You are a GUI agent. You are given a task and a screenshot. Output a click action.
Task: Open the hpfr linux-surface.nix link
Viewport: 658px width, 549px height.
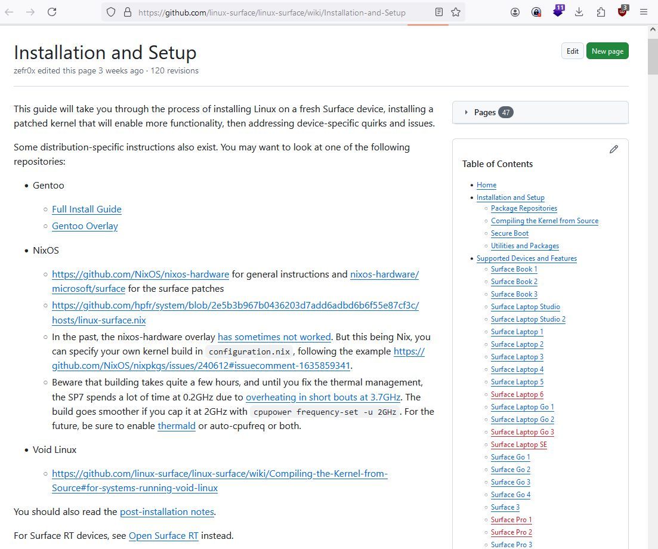point(236,306)
